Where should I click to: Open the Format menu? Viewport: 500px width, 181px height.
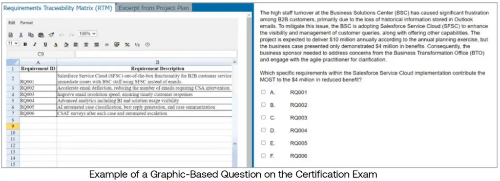click(26, 23)
